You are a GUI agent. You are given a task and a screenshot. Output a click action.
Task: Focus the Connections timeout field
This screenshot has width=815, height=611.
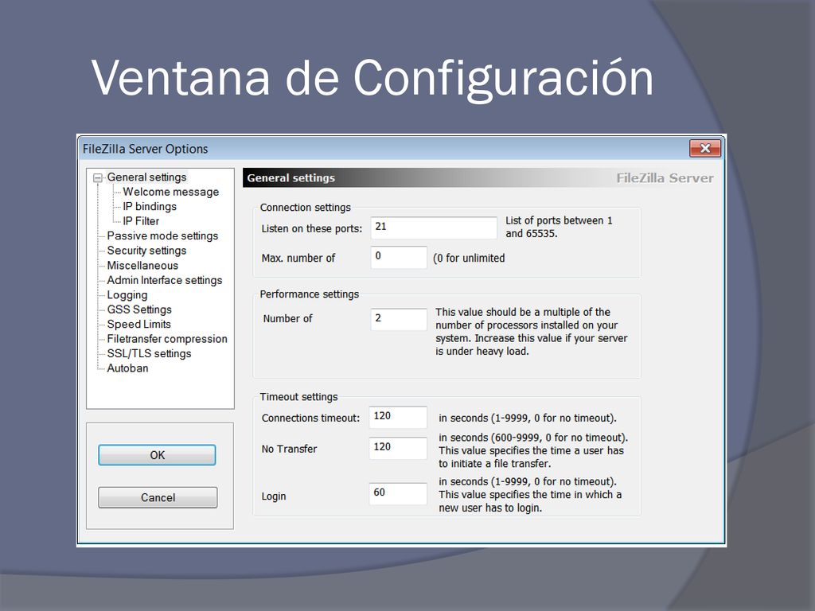point(398,417)
